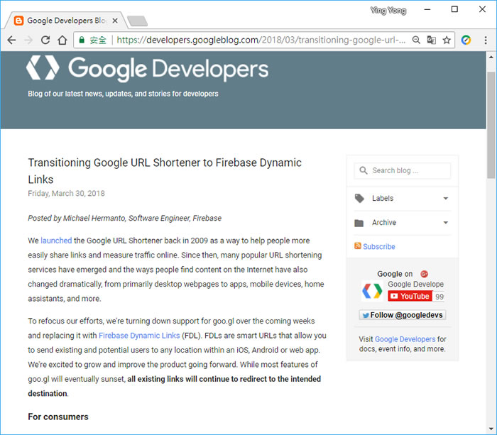Click the page scrollbar up arrow
The image size is (497, 435).
tap(491, 57)
